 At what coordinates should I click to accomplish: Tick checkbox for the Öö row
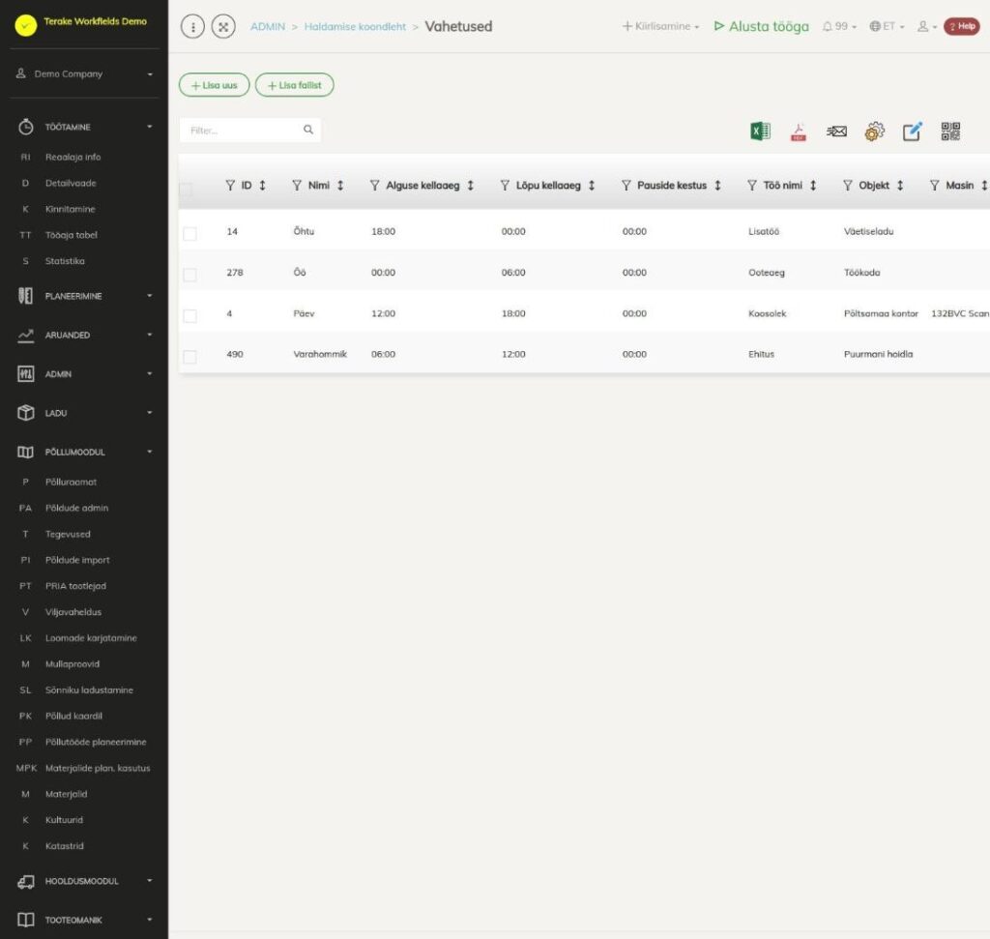coord(189,275)
